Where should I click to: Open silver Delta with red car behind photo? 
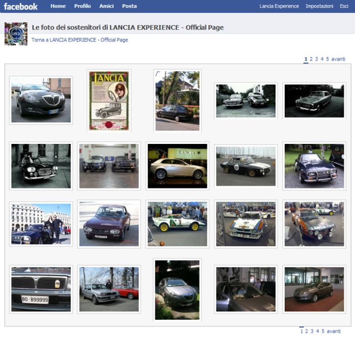click(x=109, y=289)
